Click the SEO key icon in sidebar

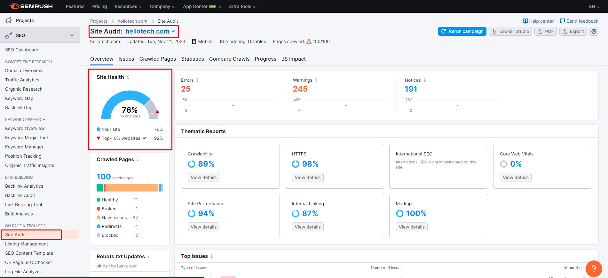pyautogui.click(x=9, y=35)
